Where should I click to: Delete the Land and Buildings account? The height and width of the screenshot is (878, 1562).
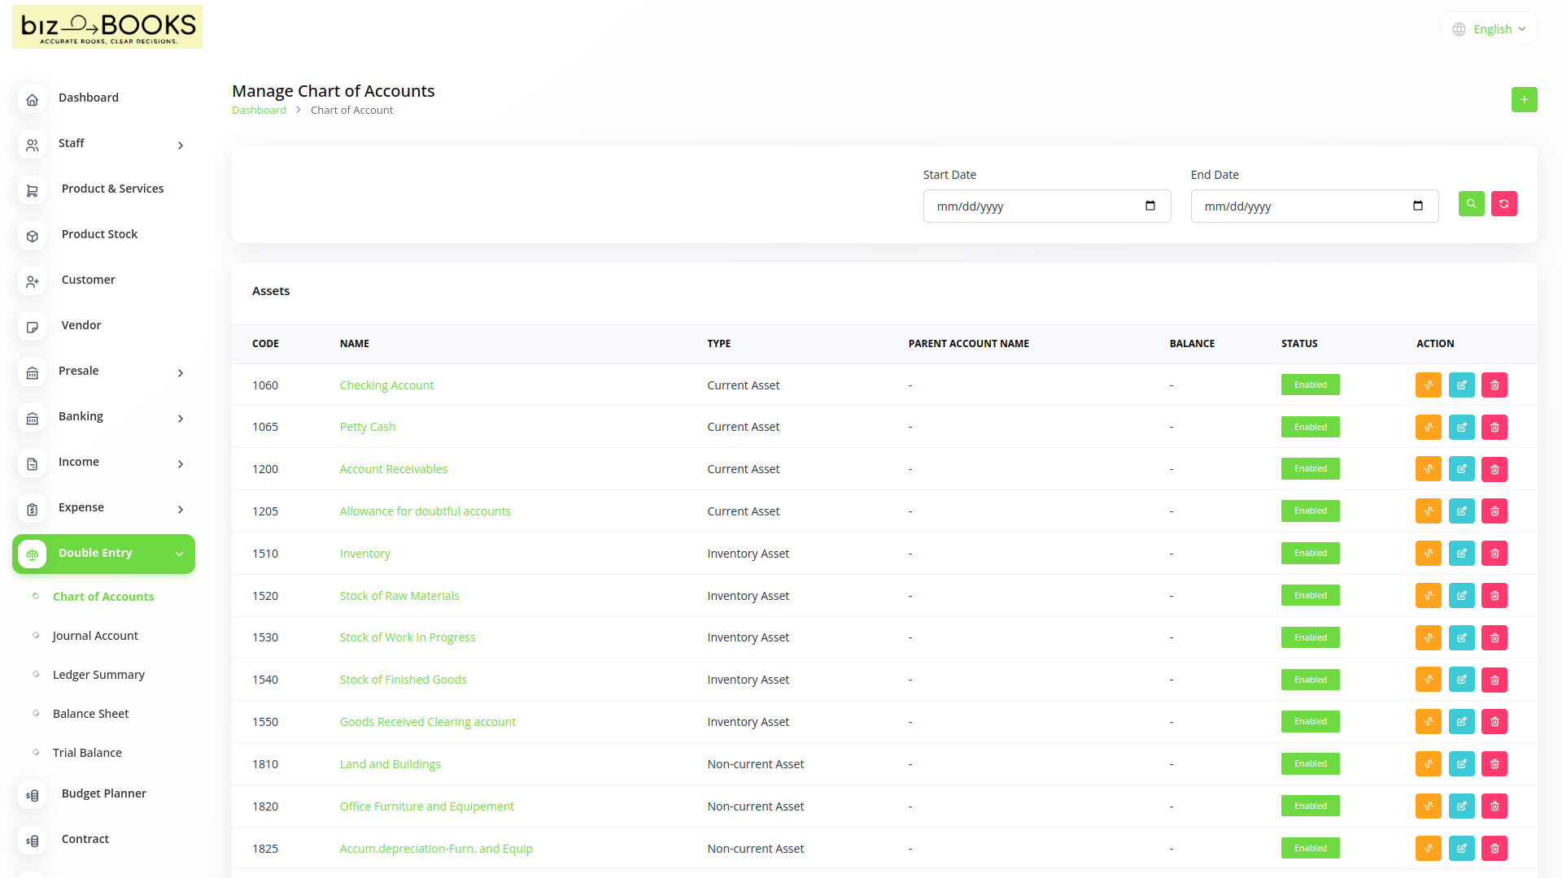click(1494, 764)
